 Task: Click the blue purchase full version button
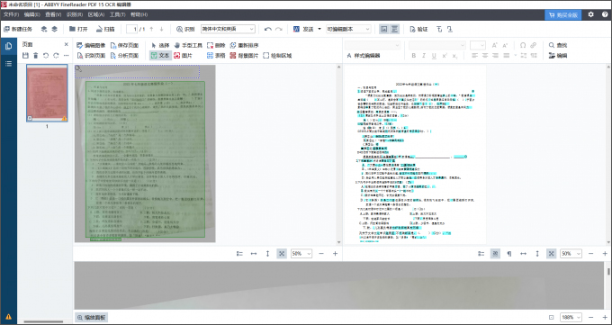click(562, 14)
